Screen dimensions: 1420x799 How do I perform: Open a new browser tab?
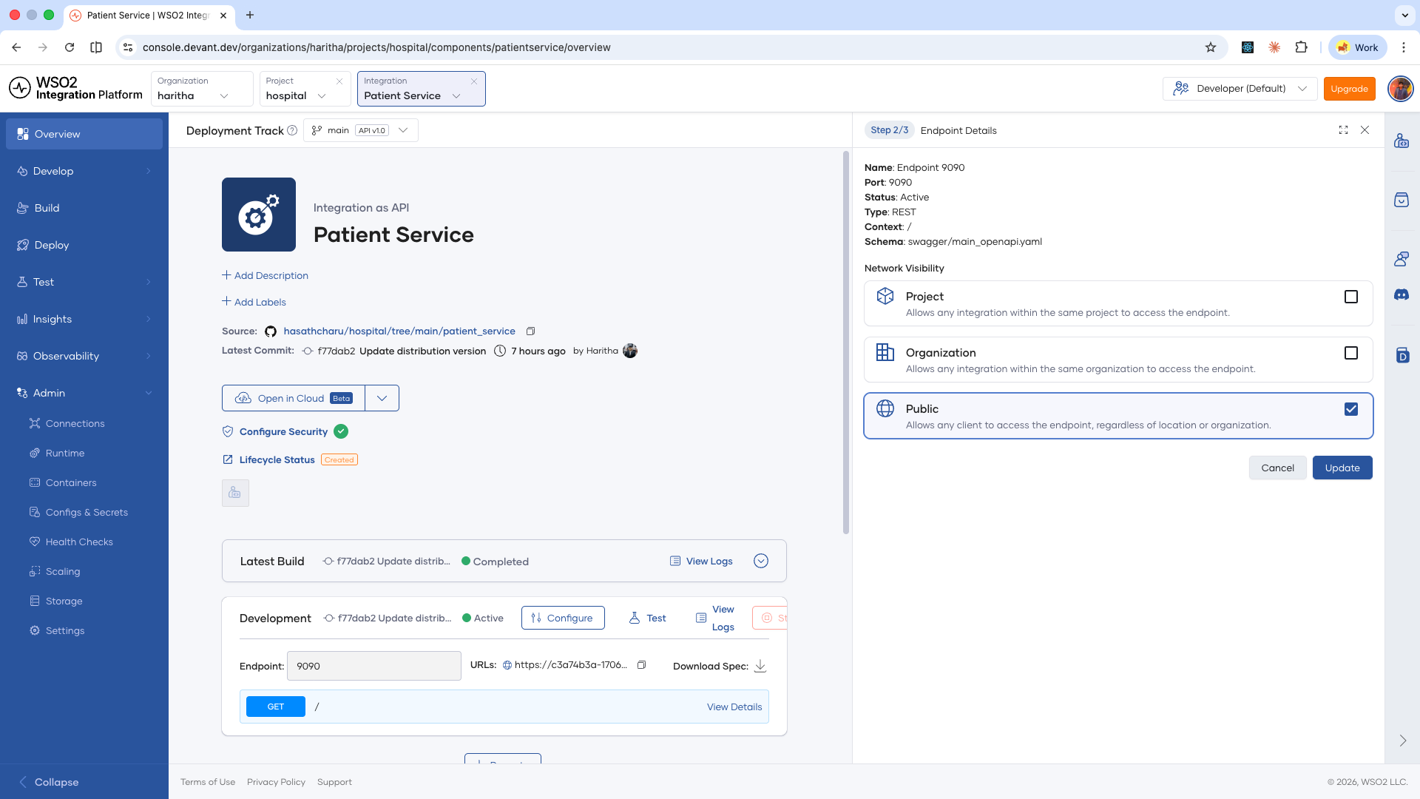click(x=250, y=15)
